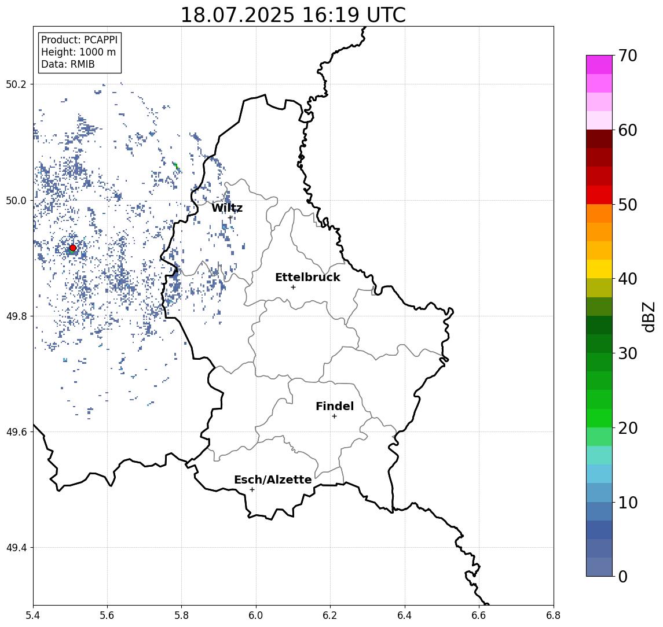
Task: Click the Product: PCAPPI text line
Action: [x=79, y=40]
